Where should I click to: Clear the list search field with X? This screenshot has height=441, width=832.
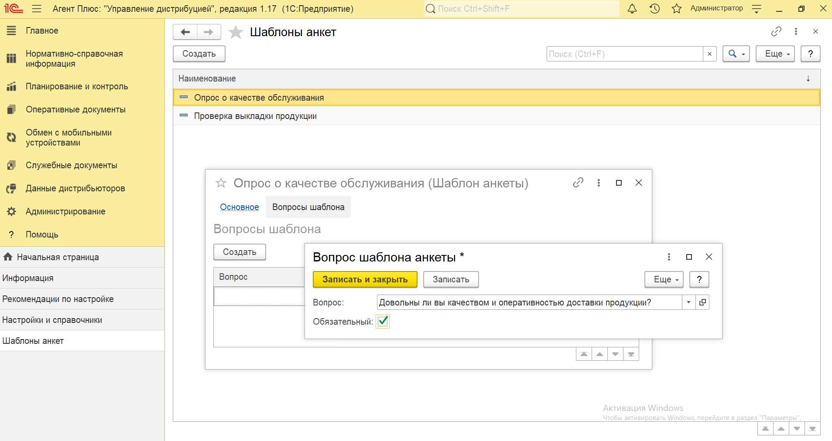[x=710, y=54]
